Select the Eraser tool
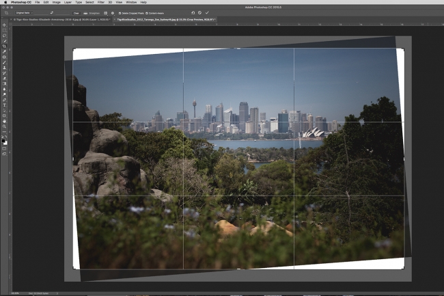444x296 pixels. pyautogui.click(x=4, y=79)
